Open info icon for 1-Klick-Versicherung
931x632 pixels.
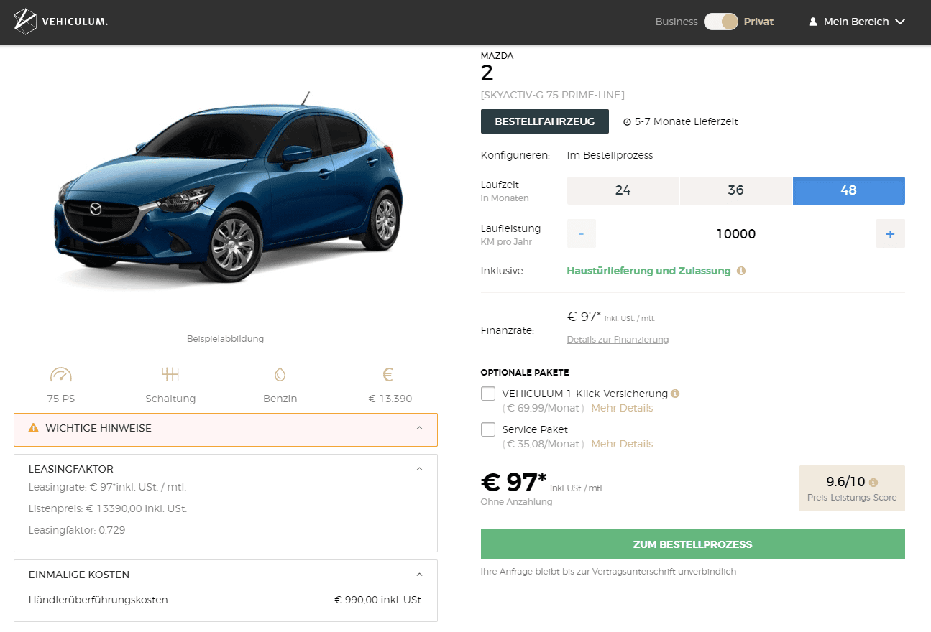point(675,394)
